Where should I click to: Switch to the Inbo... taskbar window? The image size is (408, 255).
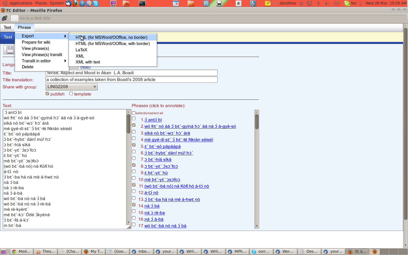tap(142, 251)
